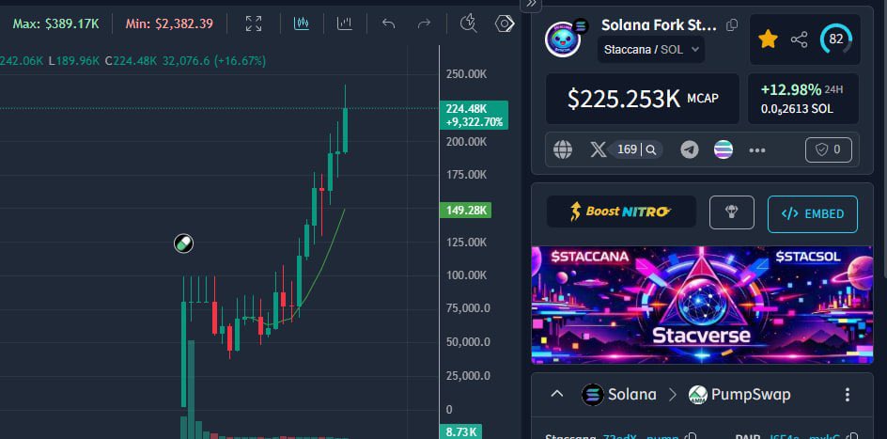Redo the chart action

pyautogui.click(x=424, y=24)
